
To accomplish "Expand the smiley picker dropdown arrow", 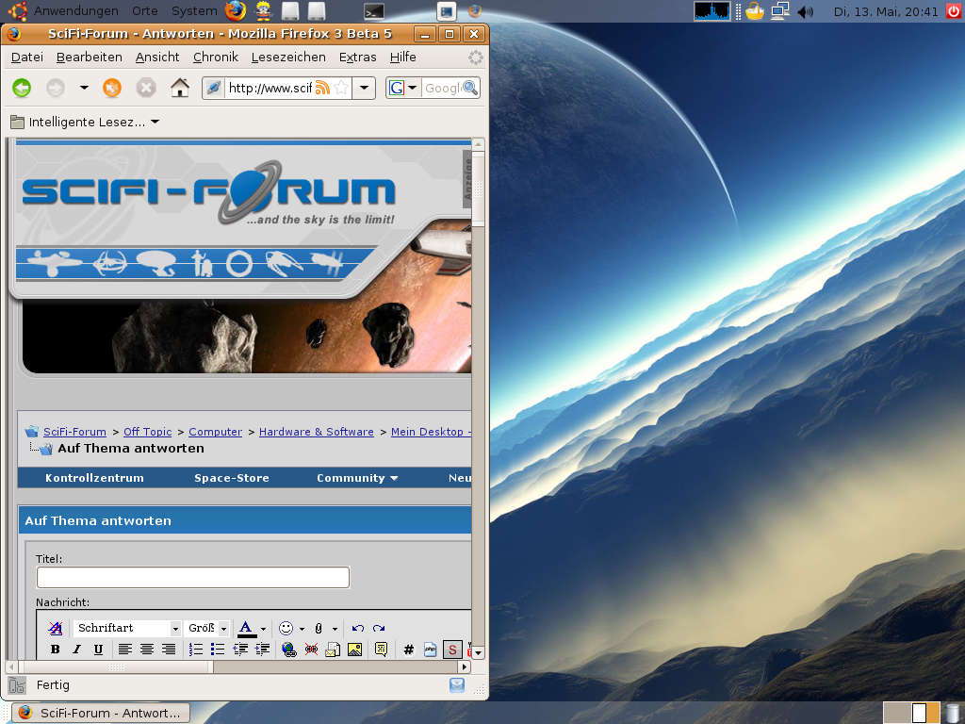I will (302, 629).
